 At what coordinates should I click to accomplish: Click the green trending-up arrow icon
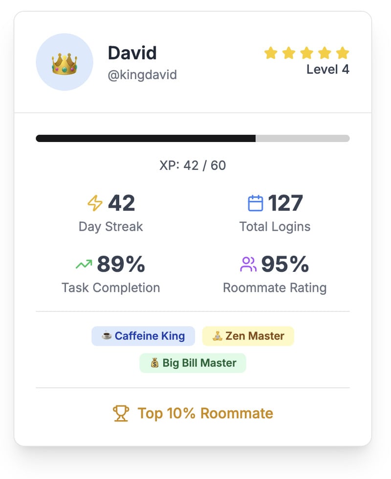84,265
